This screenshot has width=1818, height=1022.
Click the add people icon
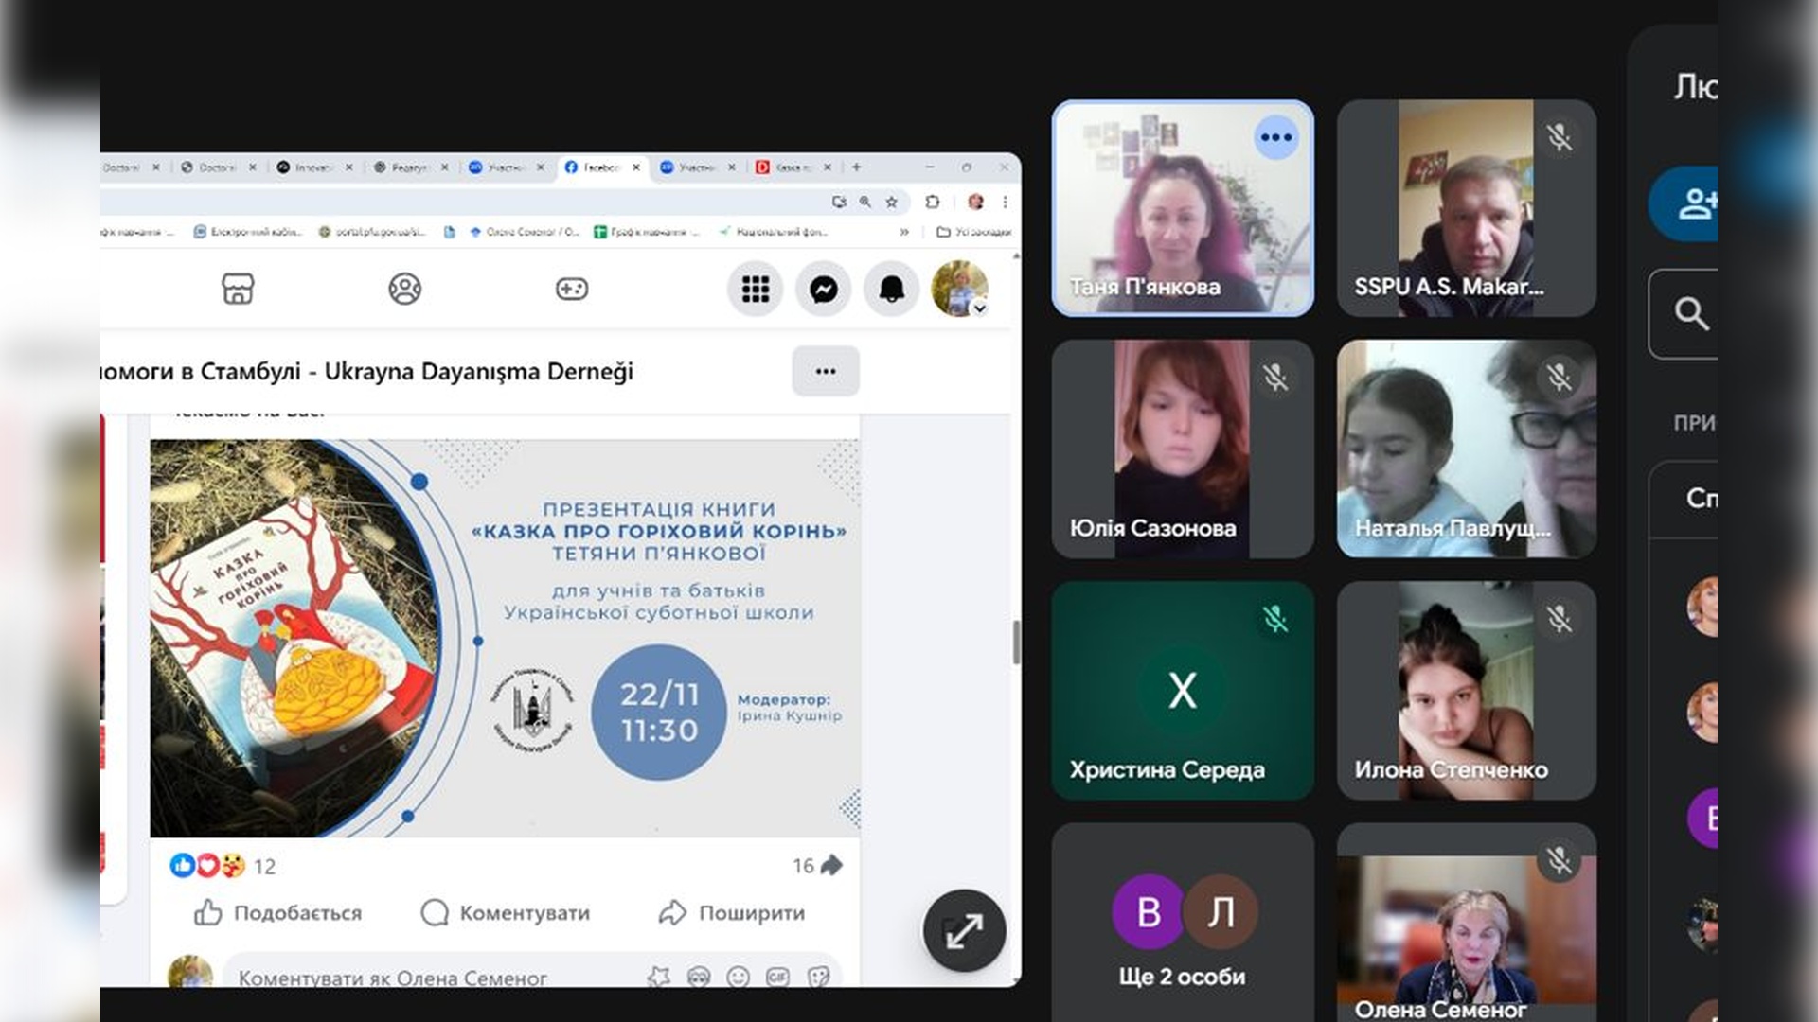pos(1695,203)
